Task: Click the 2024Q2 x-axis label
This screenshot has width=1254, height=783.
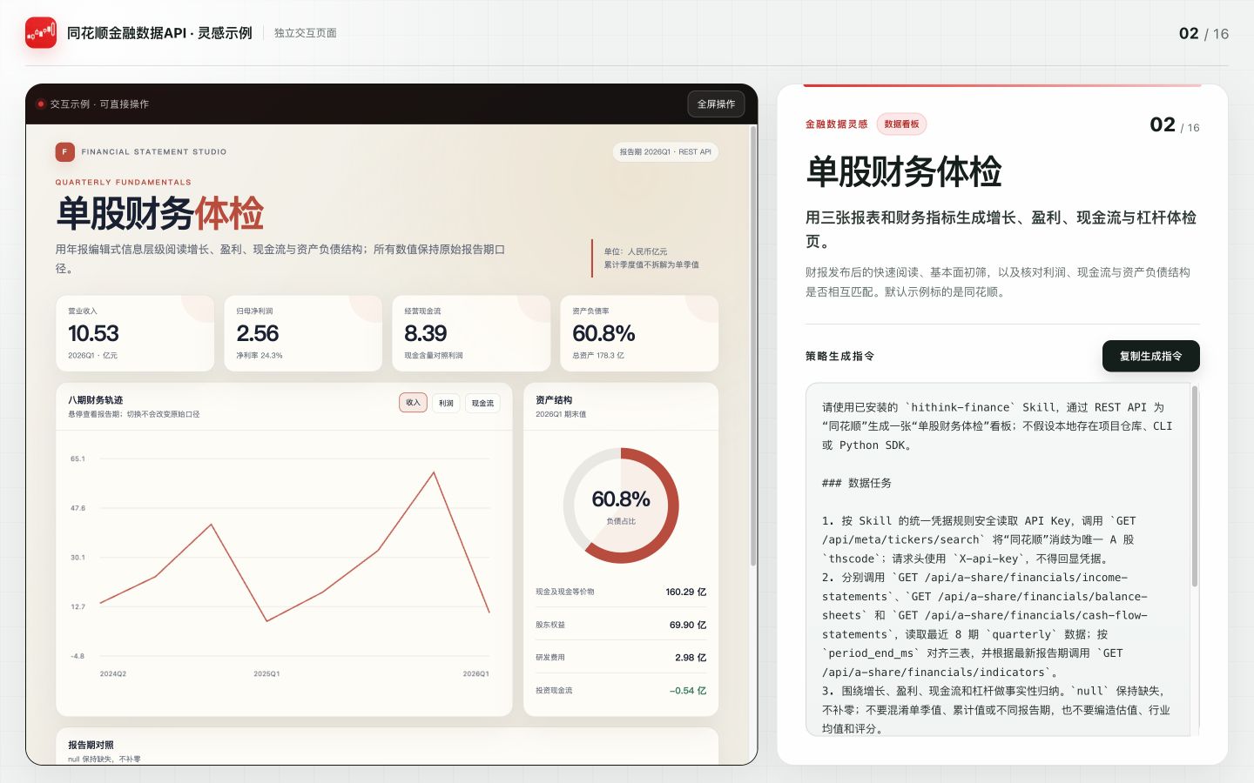Action: (113, 674)
